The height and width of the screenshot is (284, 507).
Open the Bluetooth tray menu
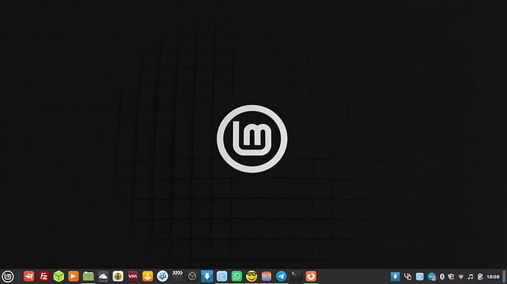pos(442,277)
